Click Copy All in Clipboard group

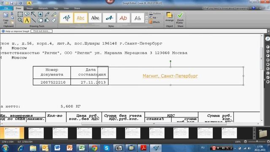tap(5, 18)
